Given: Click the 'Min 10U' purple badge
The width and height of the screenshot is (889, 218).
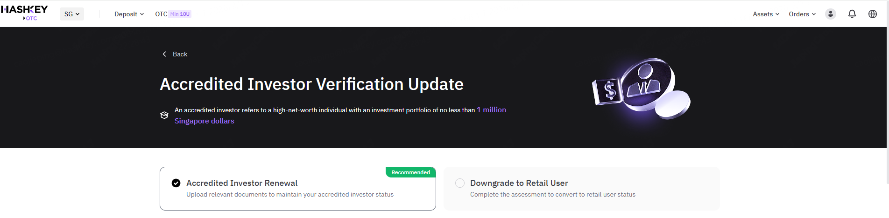Looking at the screenshot, I should pos(180,14).
